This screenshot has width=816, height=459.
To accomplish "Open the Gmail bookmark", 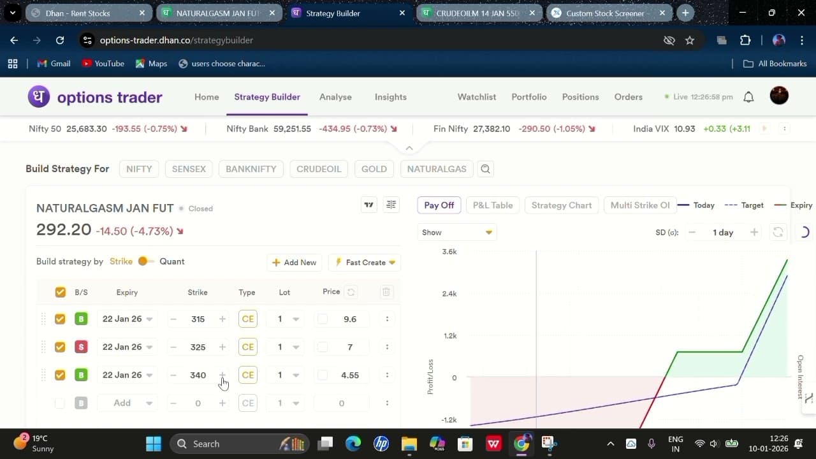I will [x=54, y=64].
